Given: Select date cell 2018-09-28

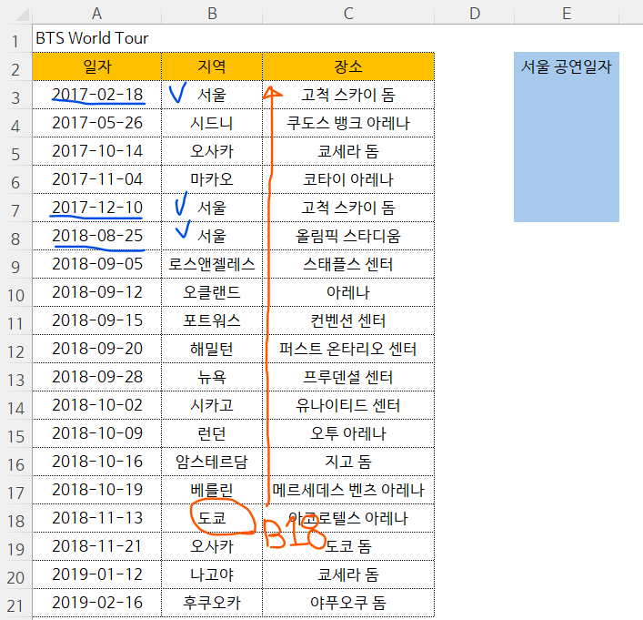Looking at the screenshot, I should point(96,377).
